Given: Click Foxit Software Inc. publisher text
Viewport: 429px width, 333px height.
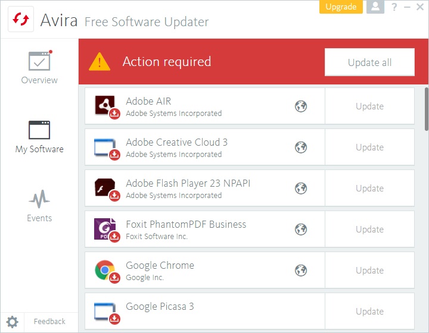Looking at the screenshot, I should click(x=157, y=237).
